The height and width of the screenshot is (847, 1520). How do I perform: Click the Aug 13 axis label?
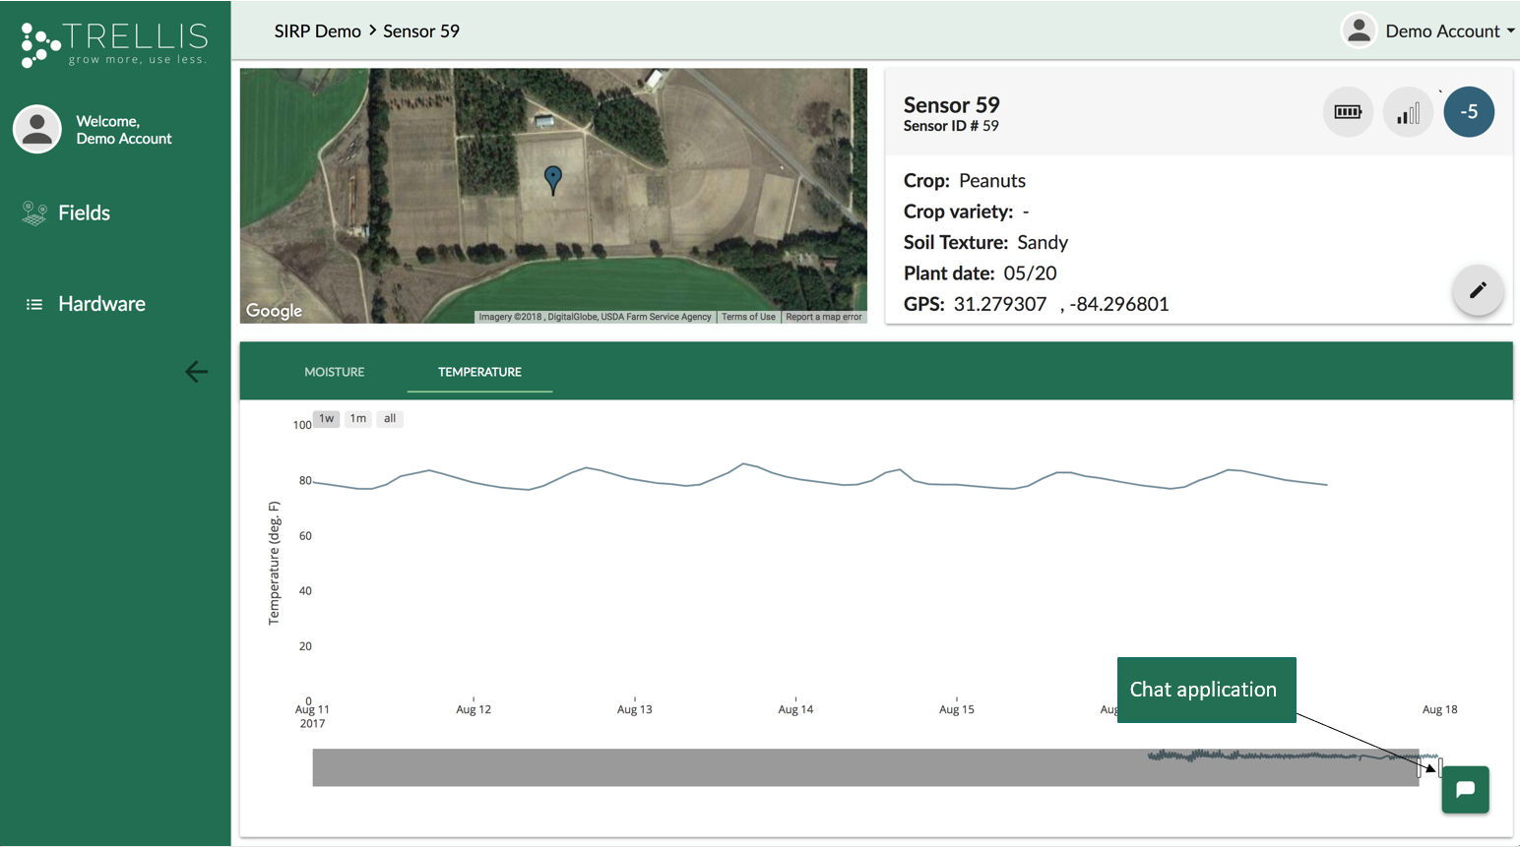point(635,709)
